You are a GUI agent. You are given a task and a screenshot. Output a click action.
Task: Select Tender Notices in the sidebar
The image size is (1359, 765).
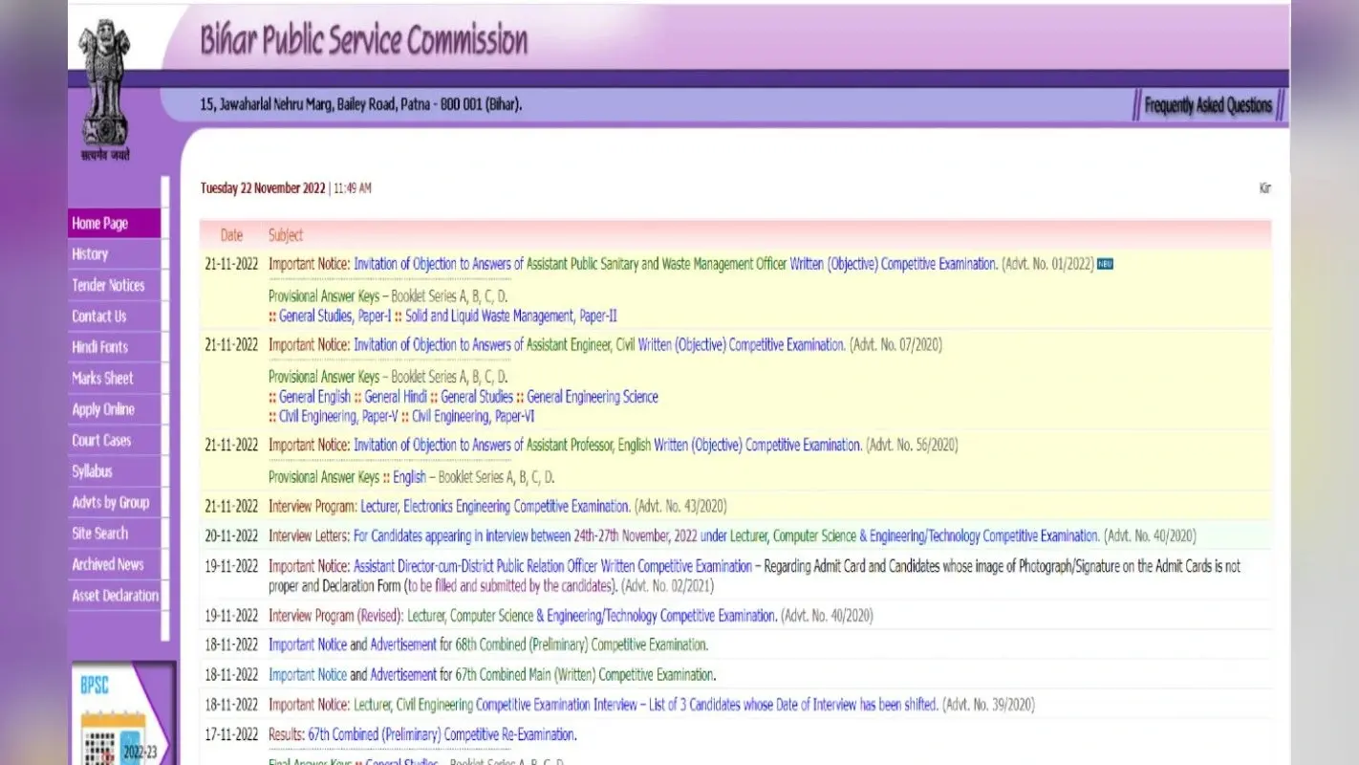point(115,285)
